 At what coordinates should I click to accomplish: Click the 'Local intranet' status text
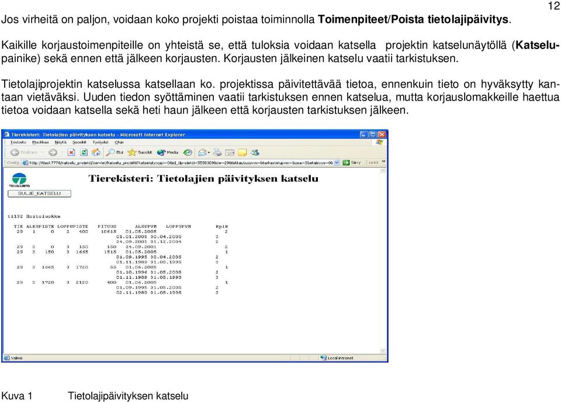tap(340, 358)
